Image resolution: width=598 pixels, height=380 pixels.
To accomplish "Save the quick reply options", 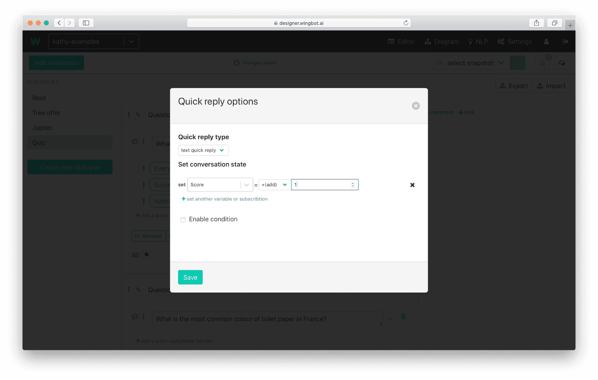I will 190,277.
